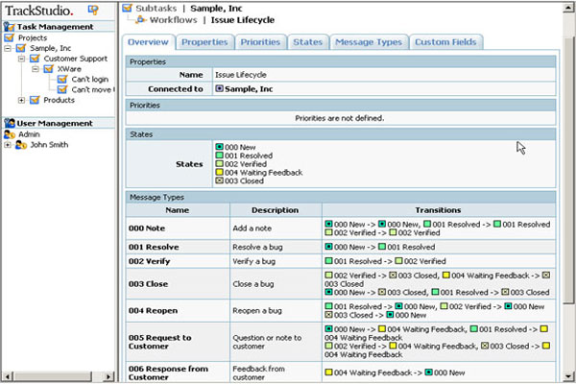Click the icon next to the TrackStudio logo

click(x=92, y=10)
